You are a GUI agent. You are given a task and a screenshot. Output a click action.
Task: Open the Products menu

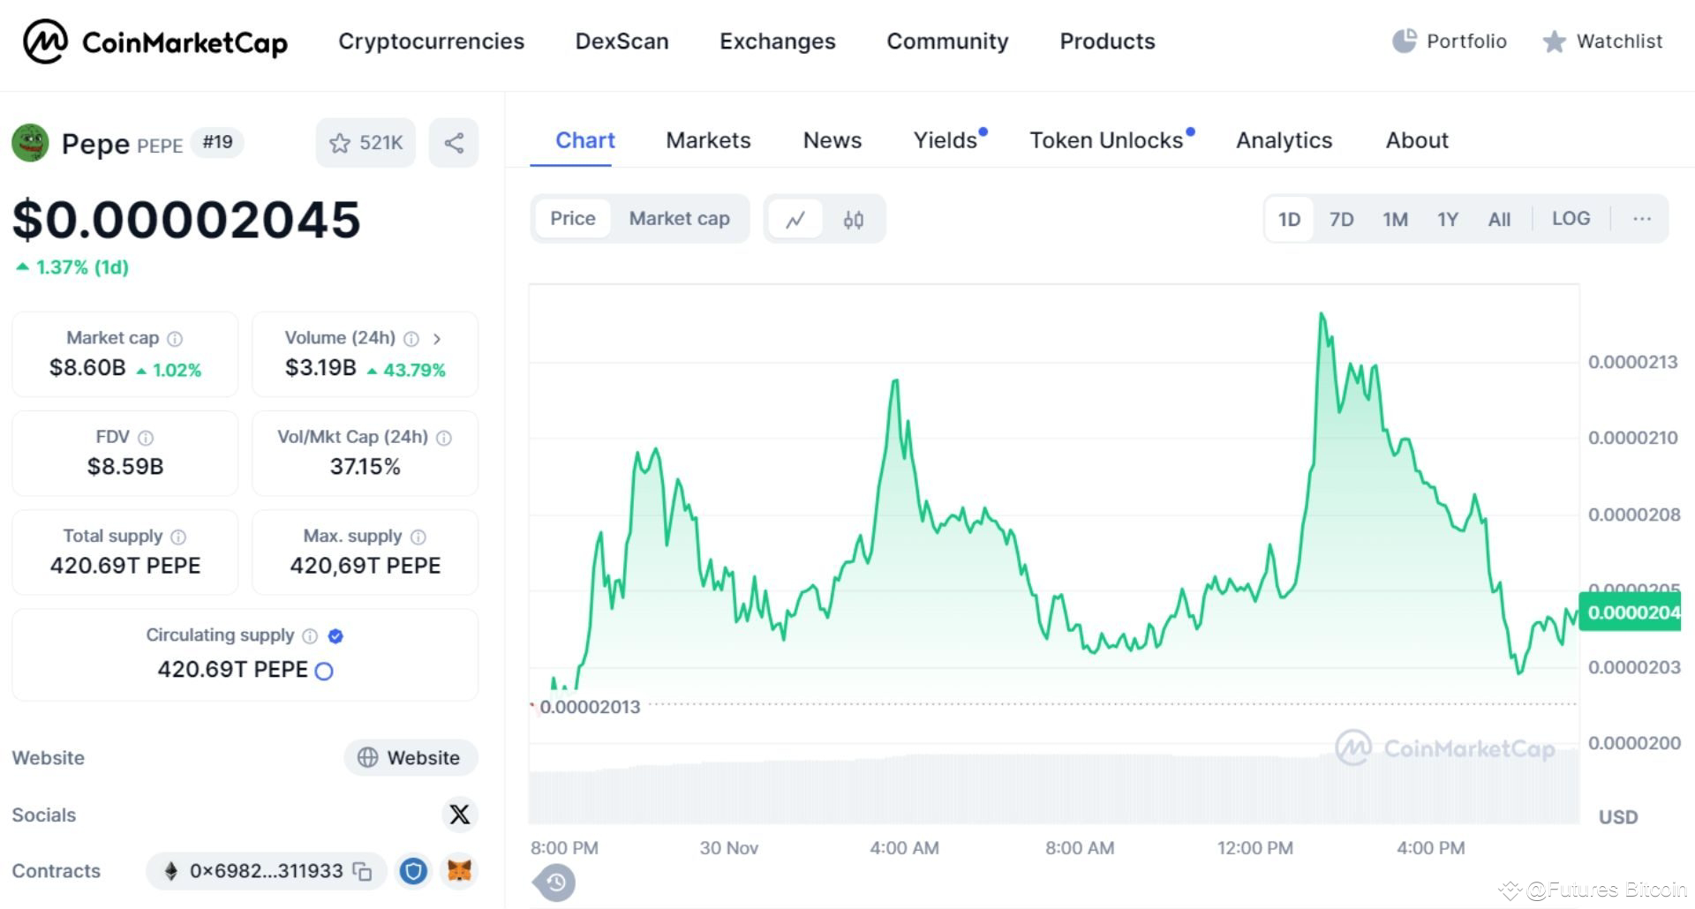tap(1107, 41)
